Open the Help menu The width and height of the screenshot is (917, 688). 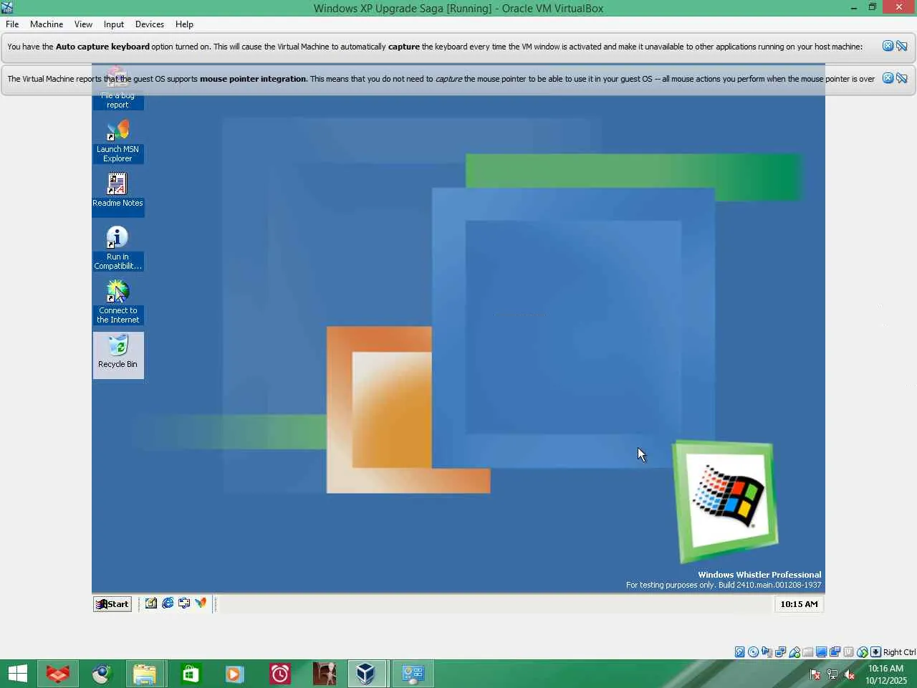[x=184, y=24]
